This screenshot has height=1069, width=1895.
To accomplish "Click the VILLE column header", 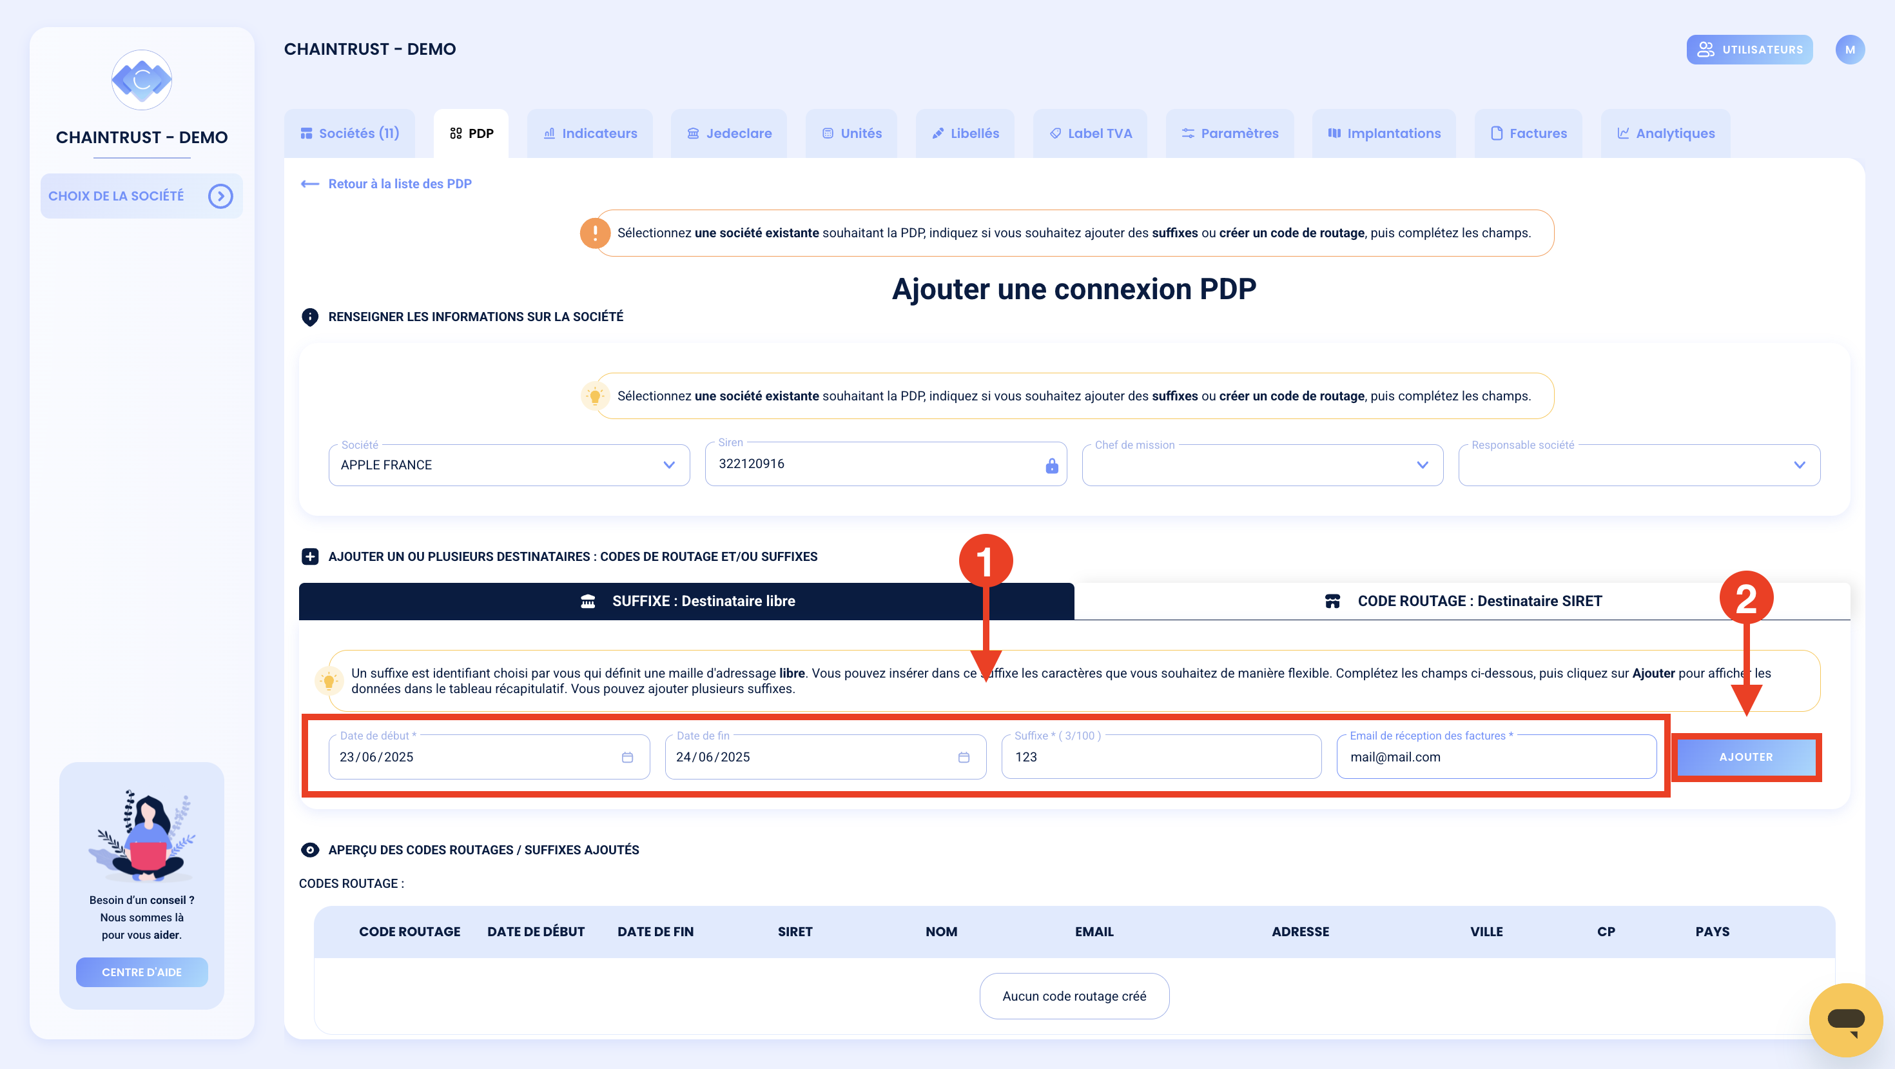I will [1486, 932].
